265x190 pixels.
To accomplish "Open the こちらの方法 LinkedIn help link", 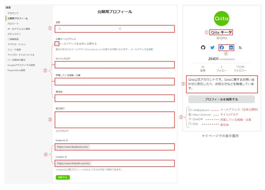I will (98, 170).
